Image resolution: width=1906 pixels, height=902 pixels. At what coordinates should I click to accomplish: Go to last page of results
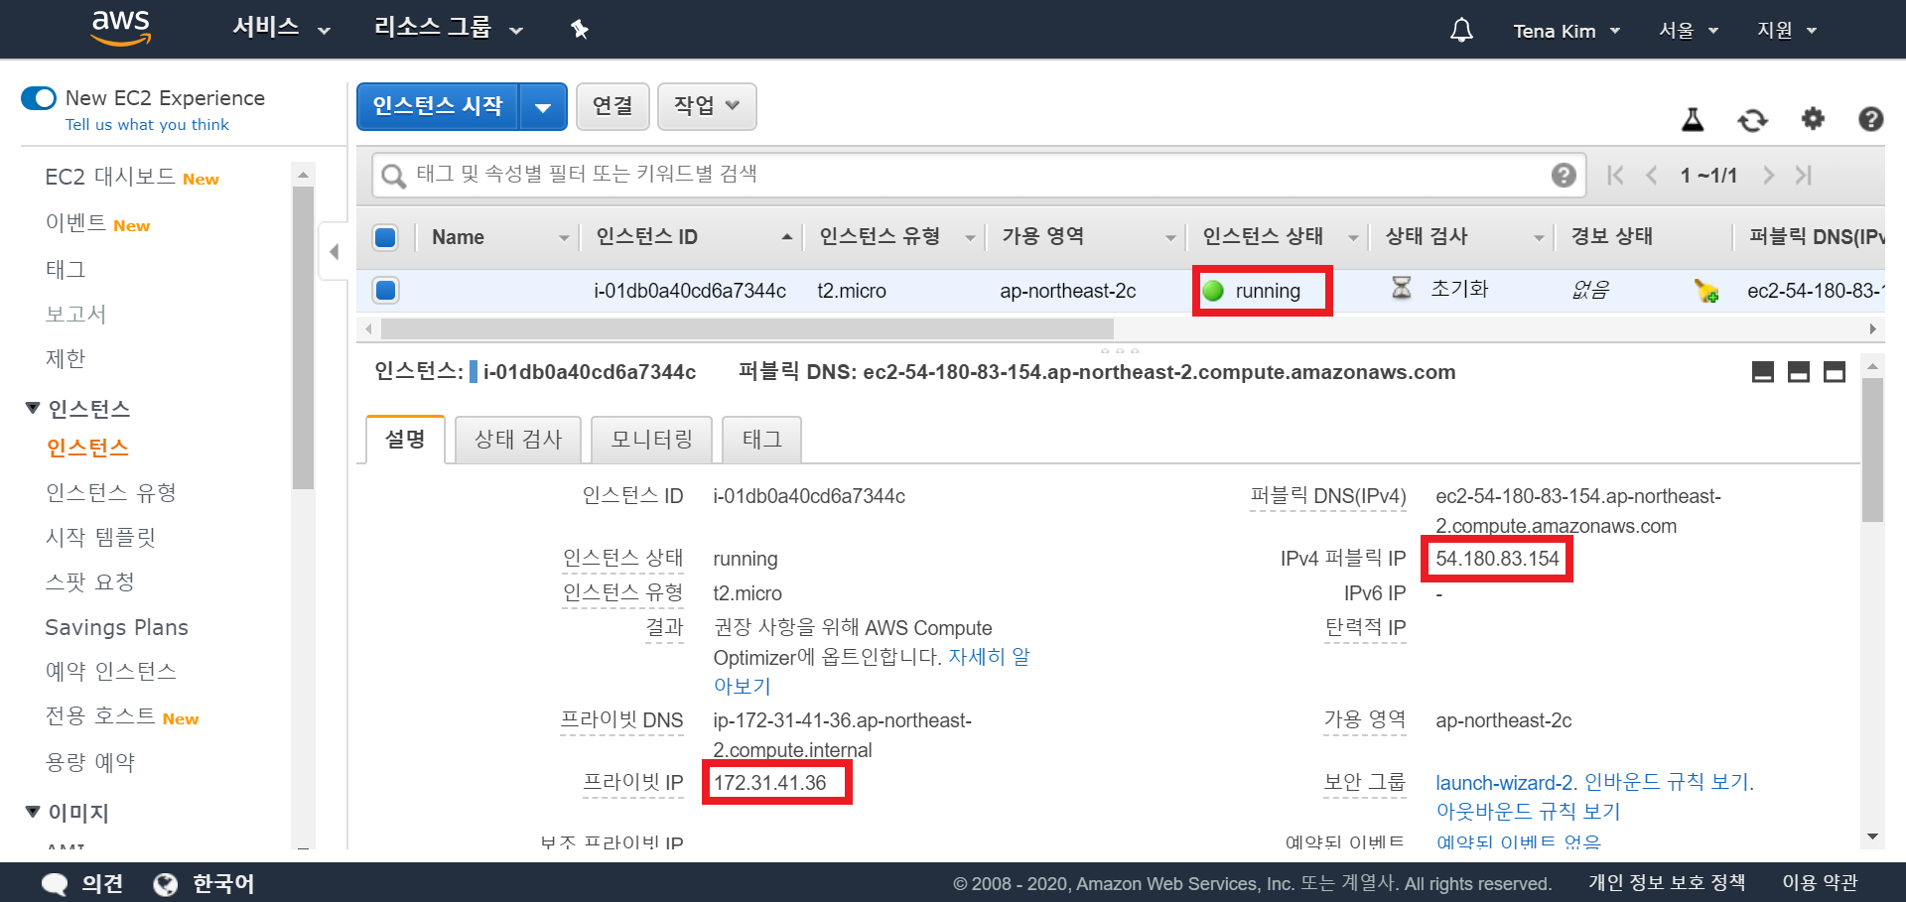1804,176
